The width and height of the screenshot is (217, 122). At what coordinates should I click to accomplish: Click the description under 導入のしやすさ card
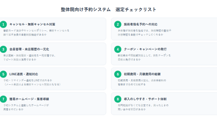143,107
